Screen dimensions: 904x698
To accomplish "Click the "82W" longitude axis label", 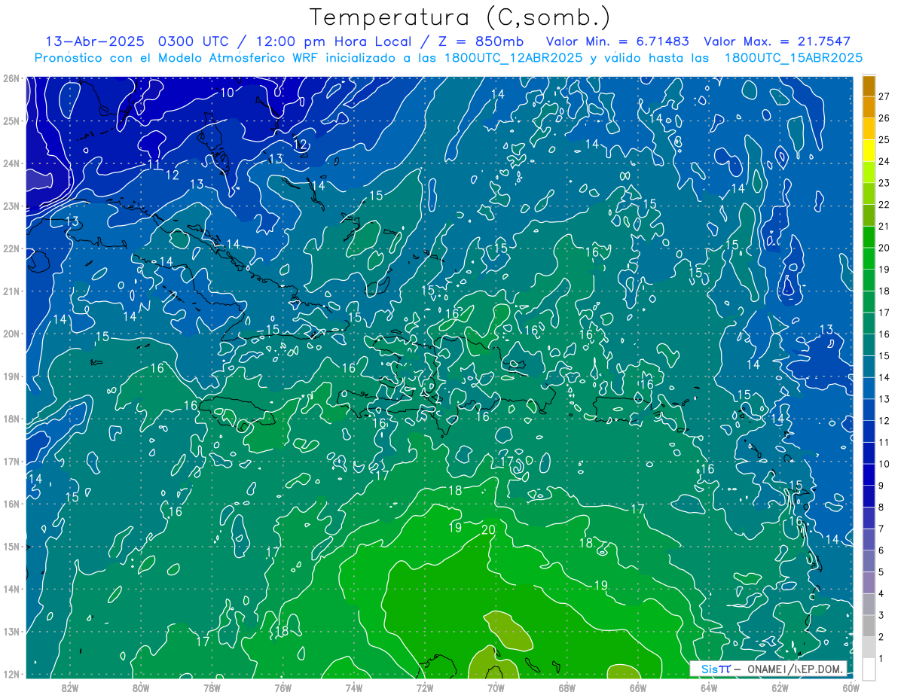I will coord(69,687).
